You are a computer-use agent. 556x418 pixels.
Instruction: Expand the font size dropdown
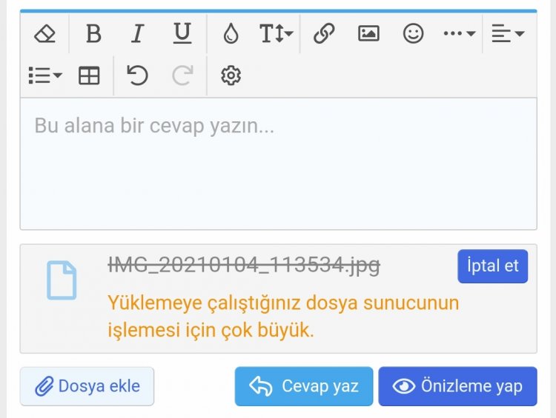(x=277, y=34)
